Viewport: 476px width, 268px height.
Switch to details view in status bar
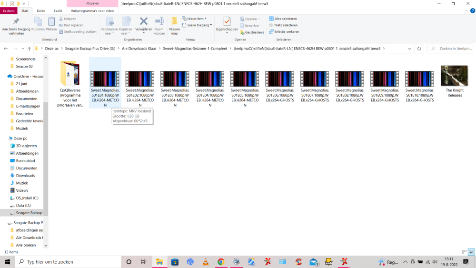(x=465, y=252)
